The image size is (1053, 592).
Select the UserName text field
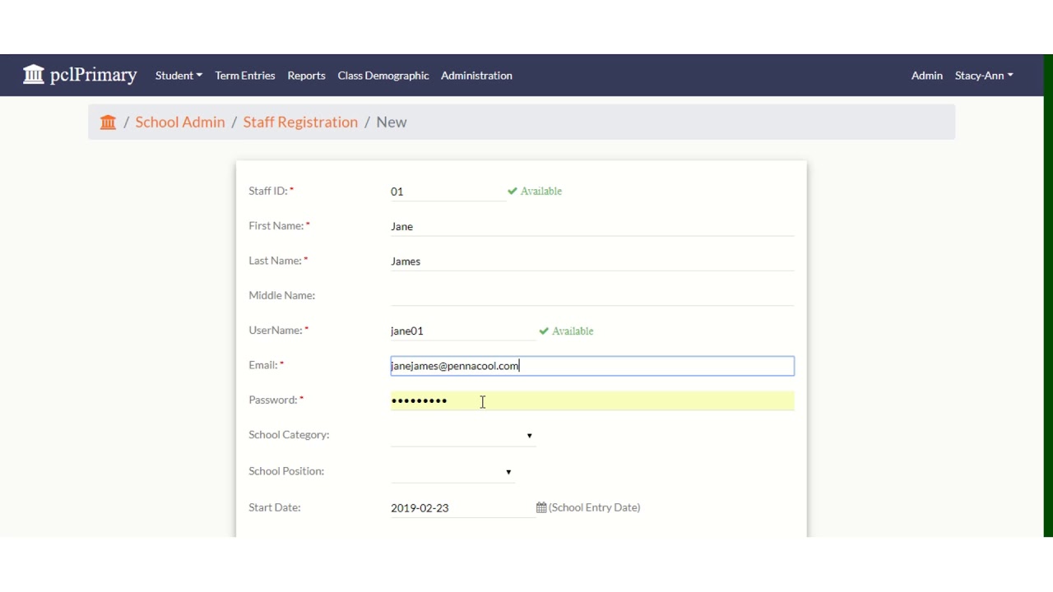point(462,331)
